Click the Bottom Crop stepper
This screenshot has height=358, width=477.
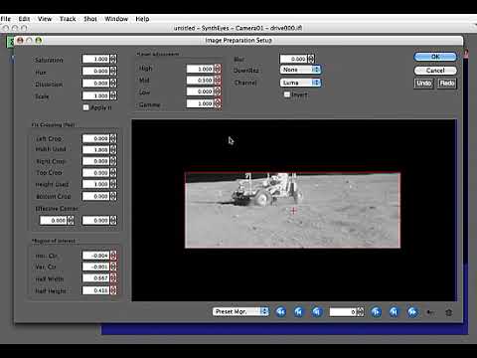pos(113,196)
